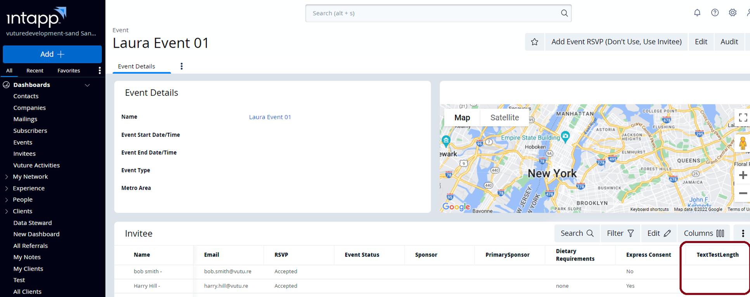Screen dimensions: 750x297
Task: Open the Audit button
Action: (x=729, y=42)
